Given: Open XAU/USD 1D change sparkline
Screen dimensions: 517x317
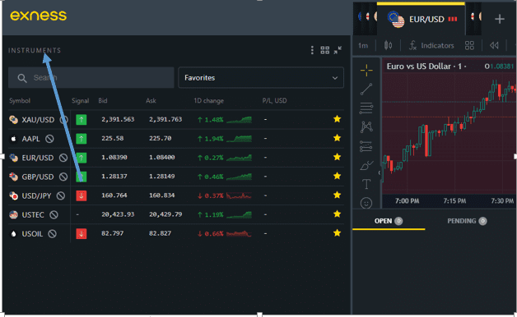Looking at the screenshot, I should (239, 120).
